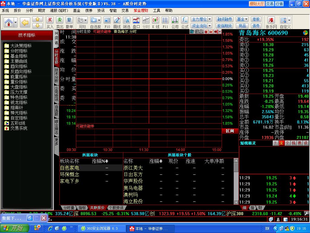
Task: Open the 公司 company icon
Action: tap(175, 20)
